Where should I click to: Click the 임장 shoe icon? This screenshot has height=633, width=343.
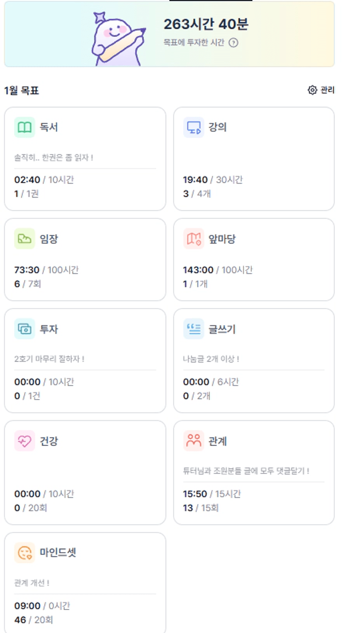click(x=24, y=239)
